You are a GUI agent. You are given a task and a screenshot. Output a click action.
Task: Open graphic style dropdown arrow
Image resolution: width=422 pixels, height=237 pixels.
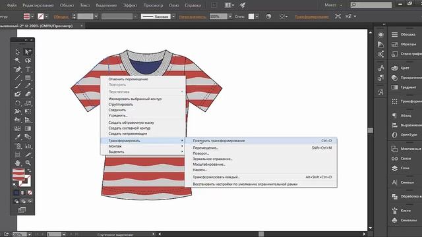(257, 16)
